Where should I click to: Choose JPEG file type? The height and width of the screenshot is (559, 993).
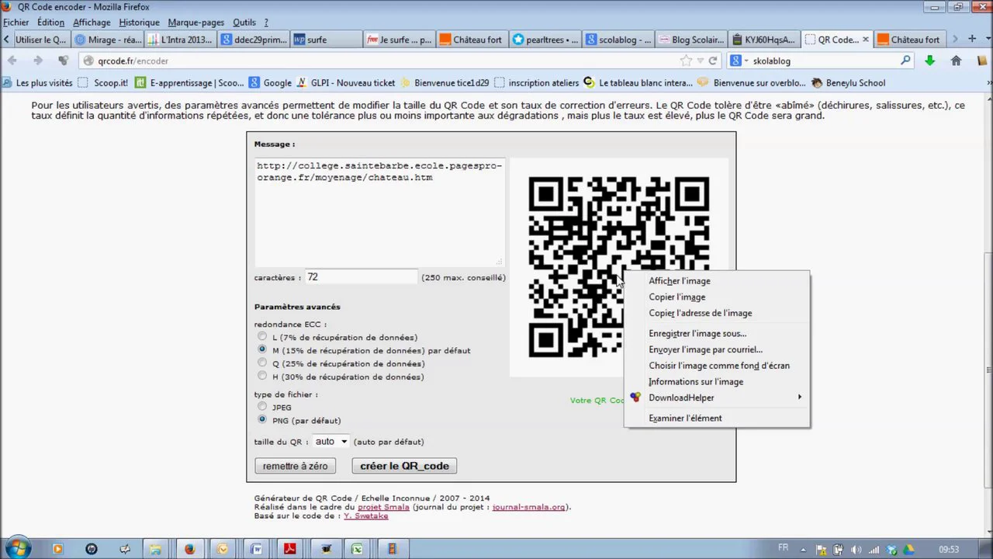tap(262, 407)
